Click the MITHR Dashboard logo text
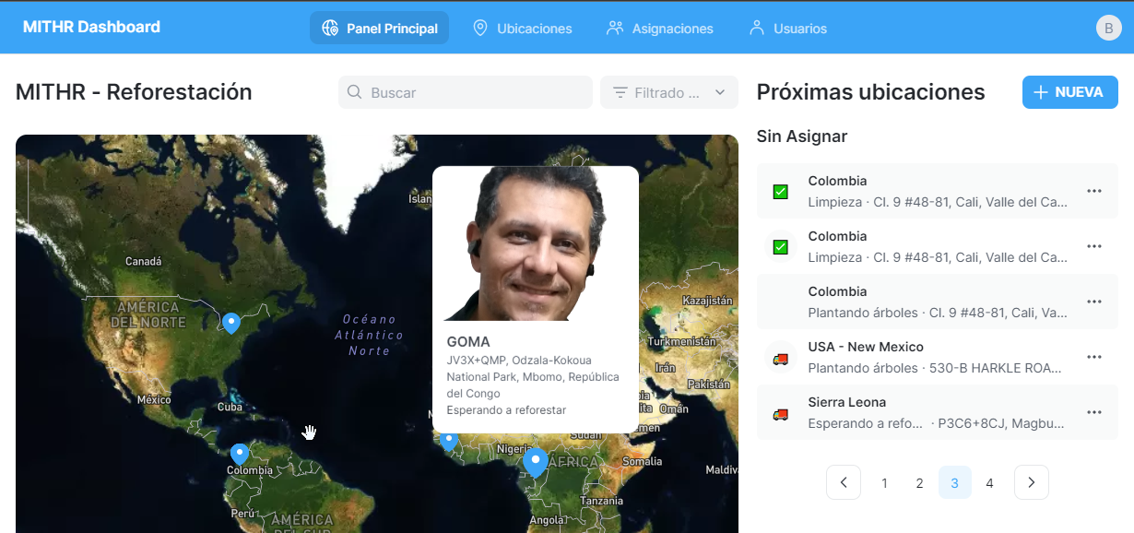 91,27
